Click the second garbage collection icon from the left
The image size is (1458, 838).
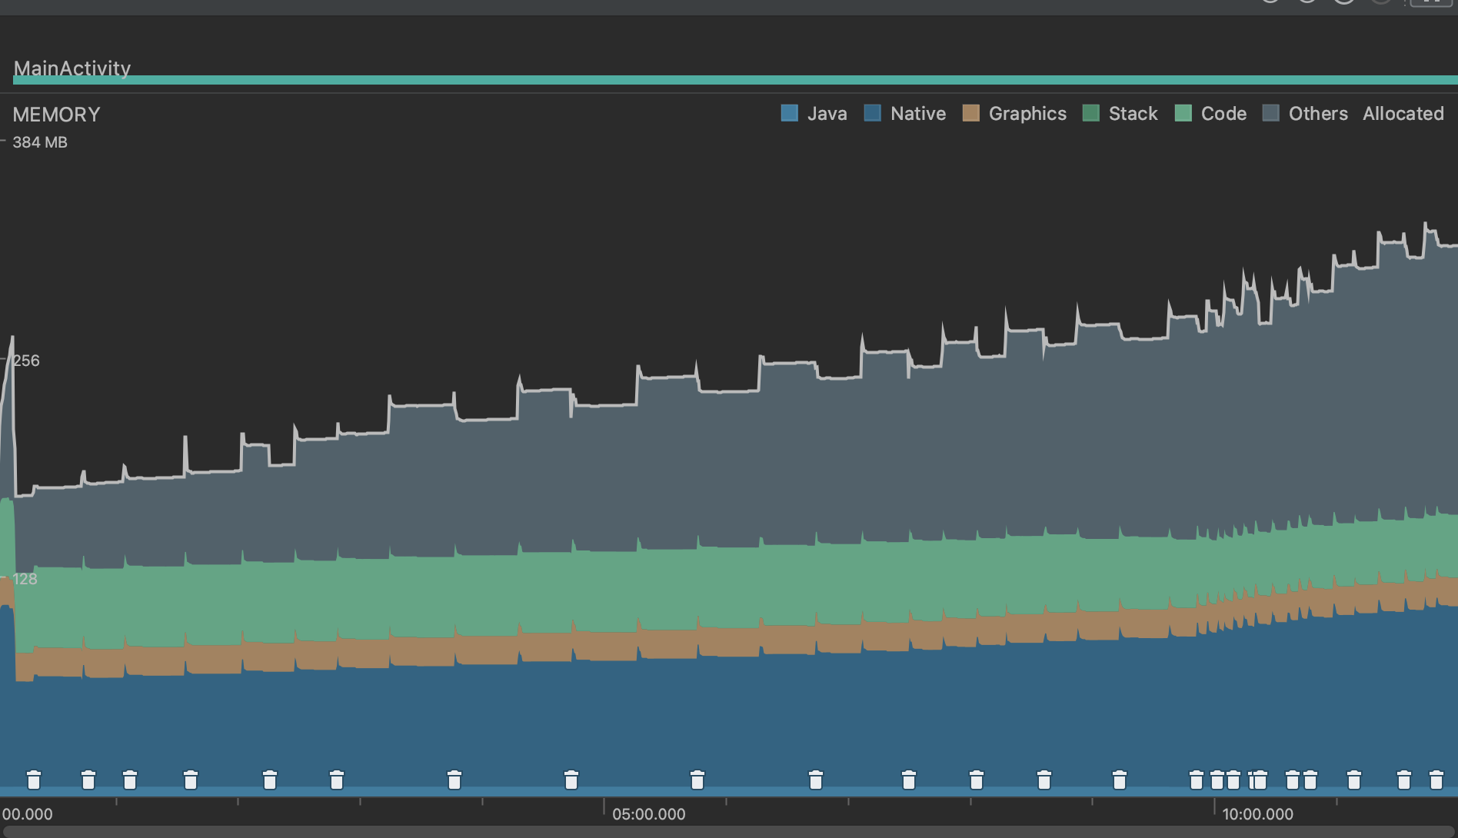click(x=87, y=780)
